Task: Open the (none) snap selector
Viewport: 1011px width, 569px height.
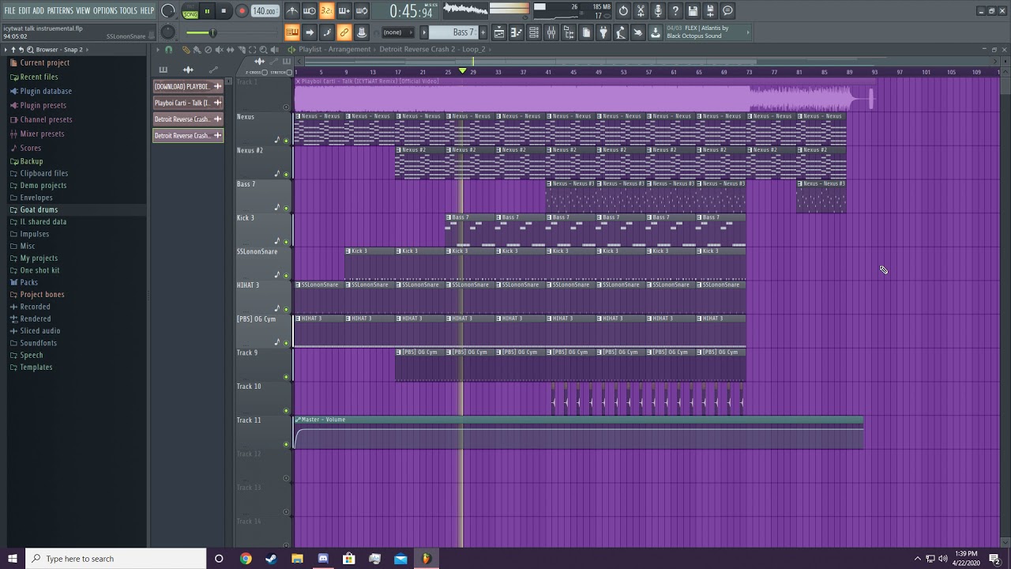Action: (x=398, y=32)
